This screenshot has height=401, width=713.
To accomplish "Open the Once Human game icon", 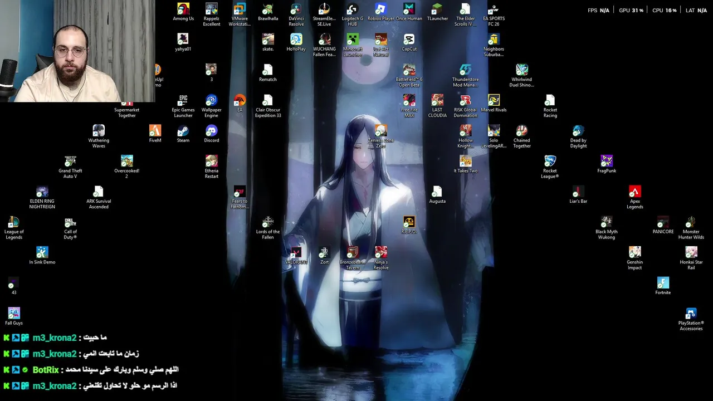I will pyautogui.click(x=409, y=13).
